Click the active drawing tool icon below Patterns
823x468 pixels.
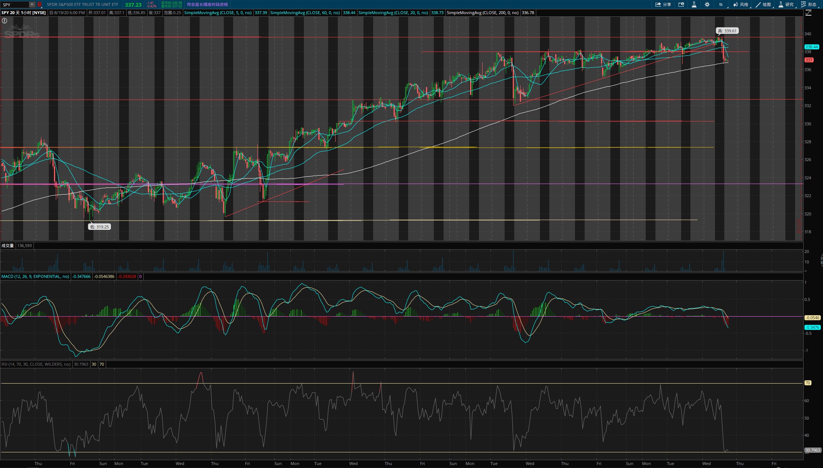pos(808,13)
